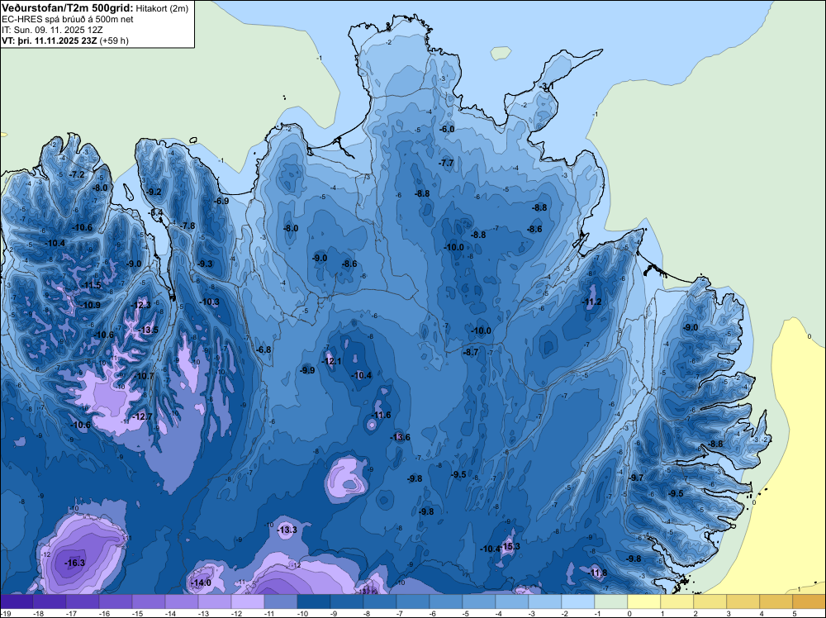The height and width of the screenshot is (618, 826).
Task: Select the -13.5 temperature label
Action: tap(148, 330)
